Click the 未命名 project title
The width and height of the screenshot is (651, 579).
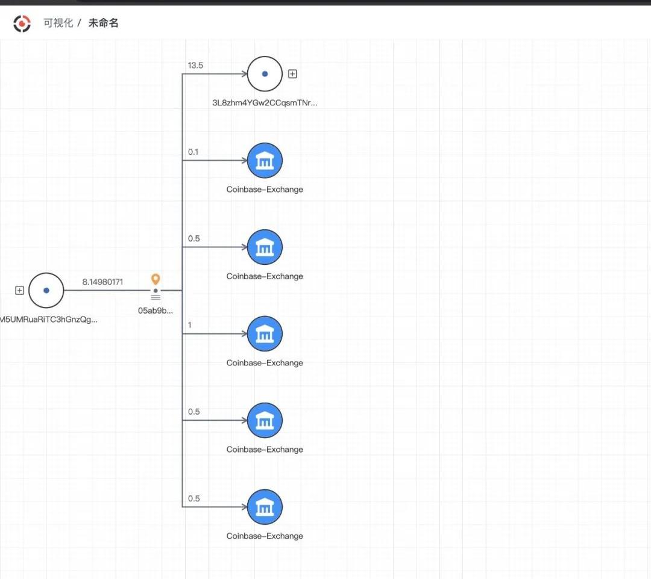pos(103,23)
